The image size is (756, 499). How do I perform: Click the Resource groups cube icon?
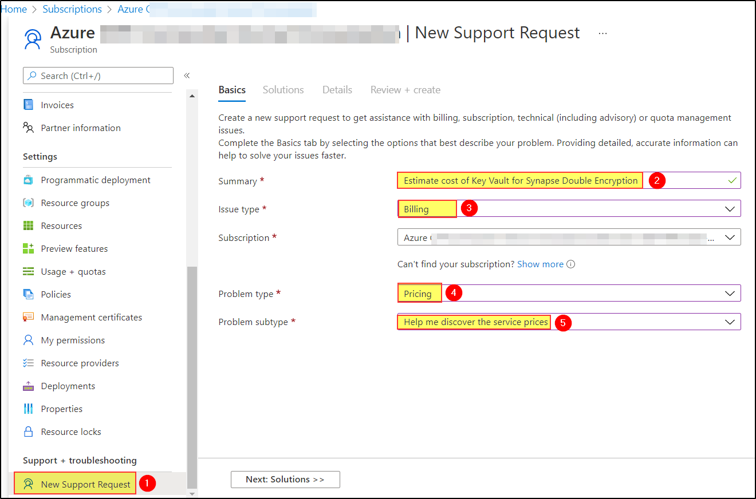click(28, 203)
